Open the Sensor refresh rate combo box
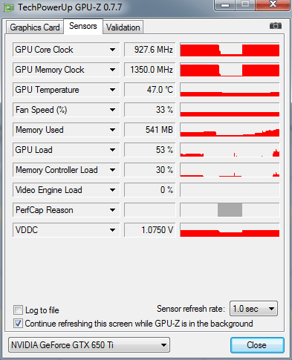 254,309
